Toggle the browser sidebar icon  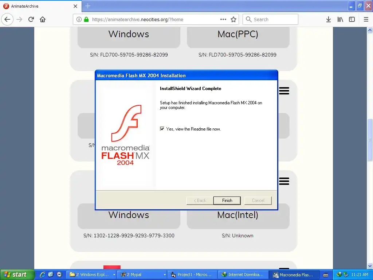click(352, 19)
